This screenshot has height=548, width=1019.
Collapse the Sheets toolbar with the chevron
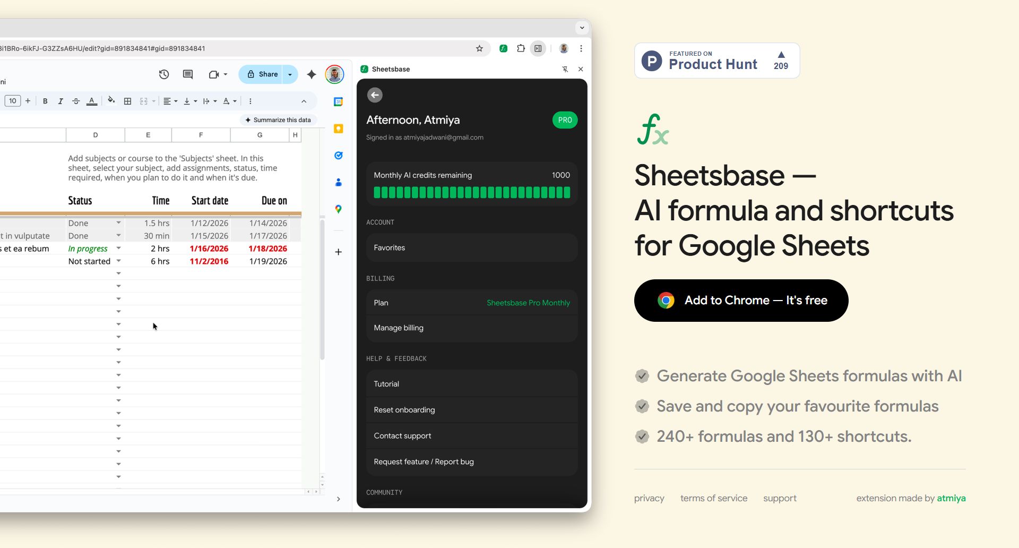click(x=304, y=101)
